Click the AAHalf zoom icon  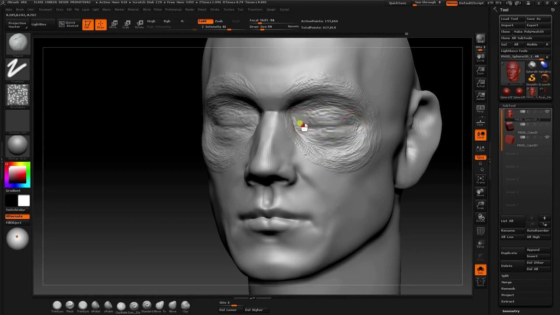pos(480,96)
